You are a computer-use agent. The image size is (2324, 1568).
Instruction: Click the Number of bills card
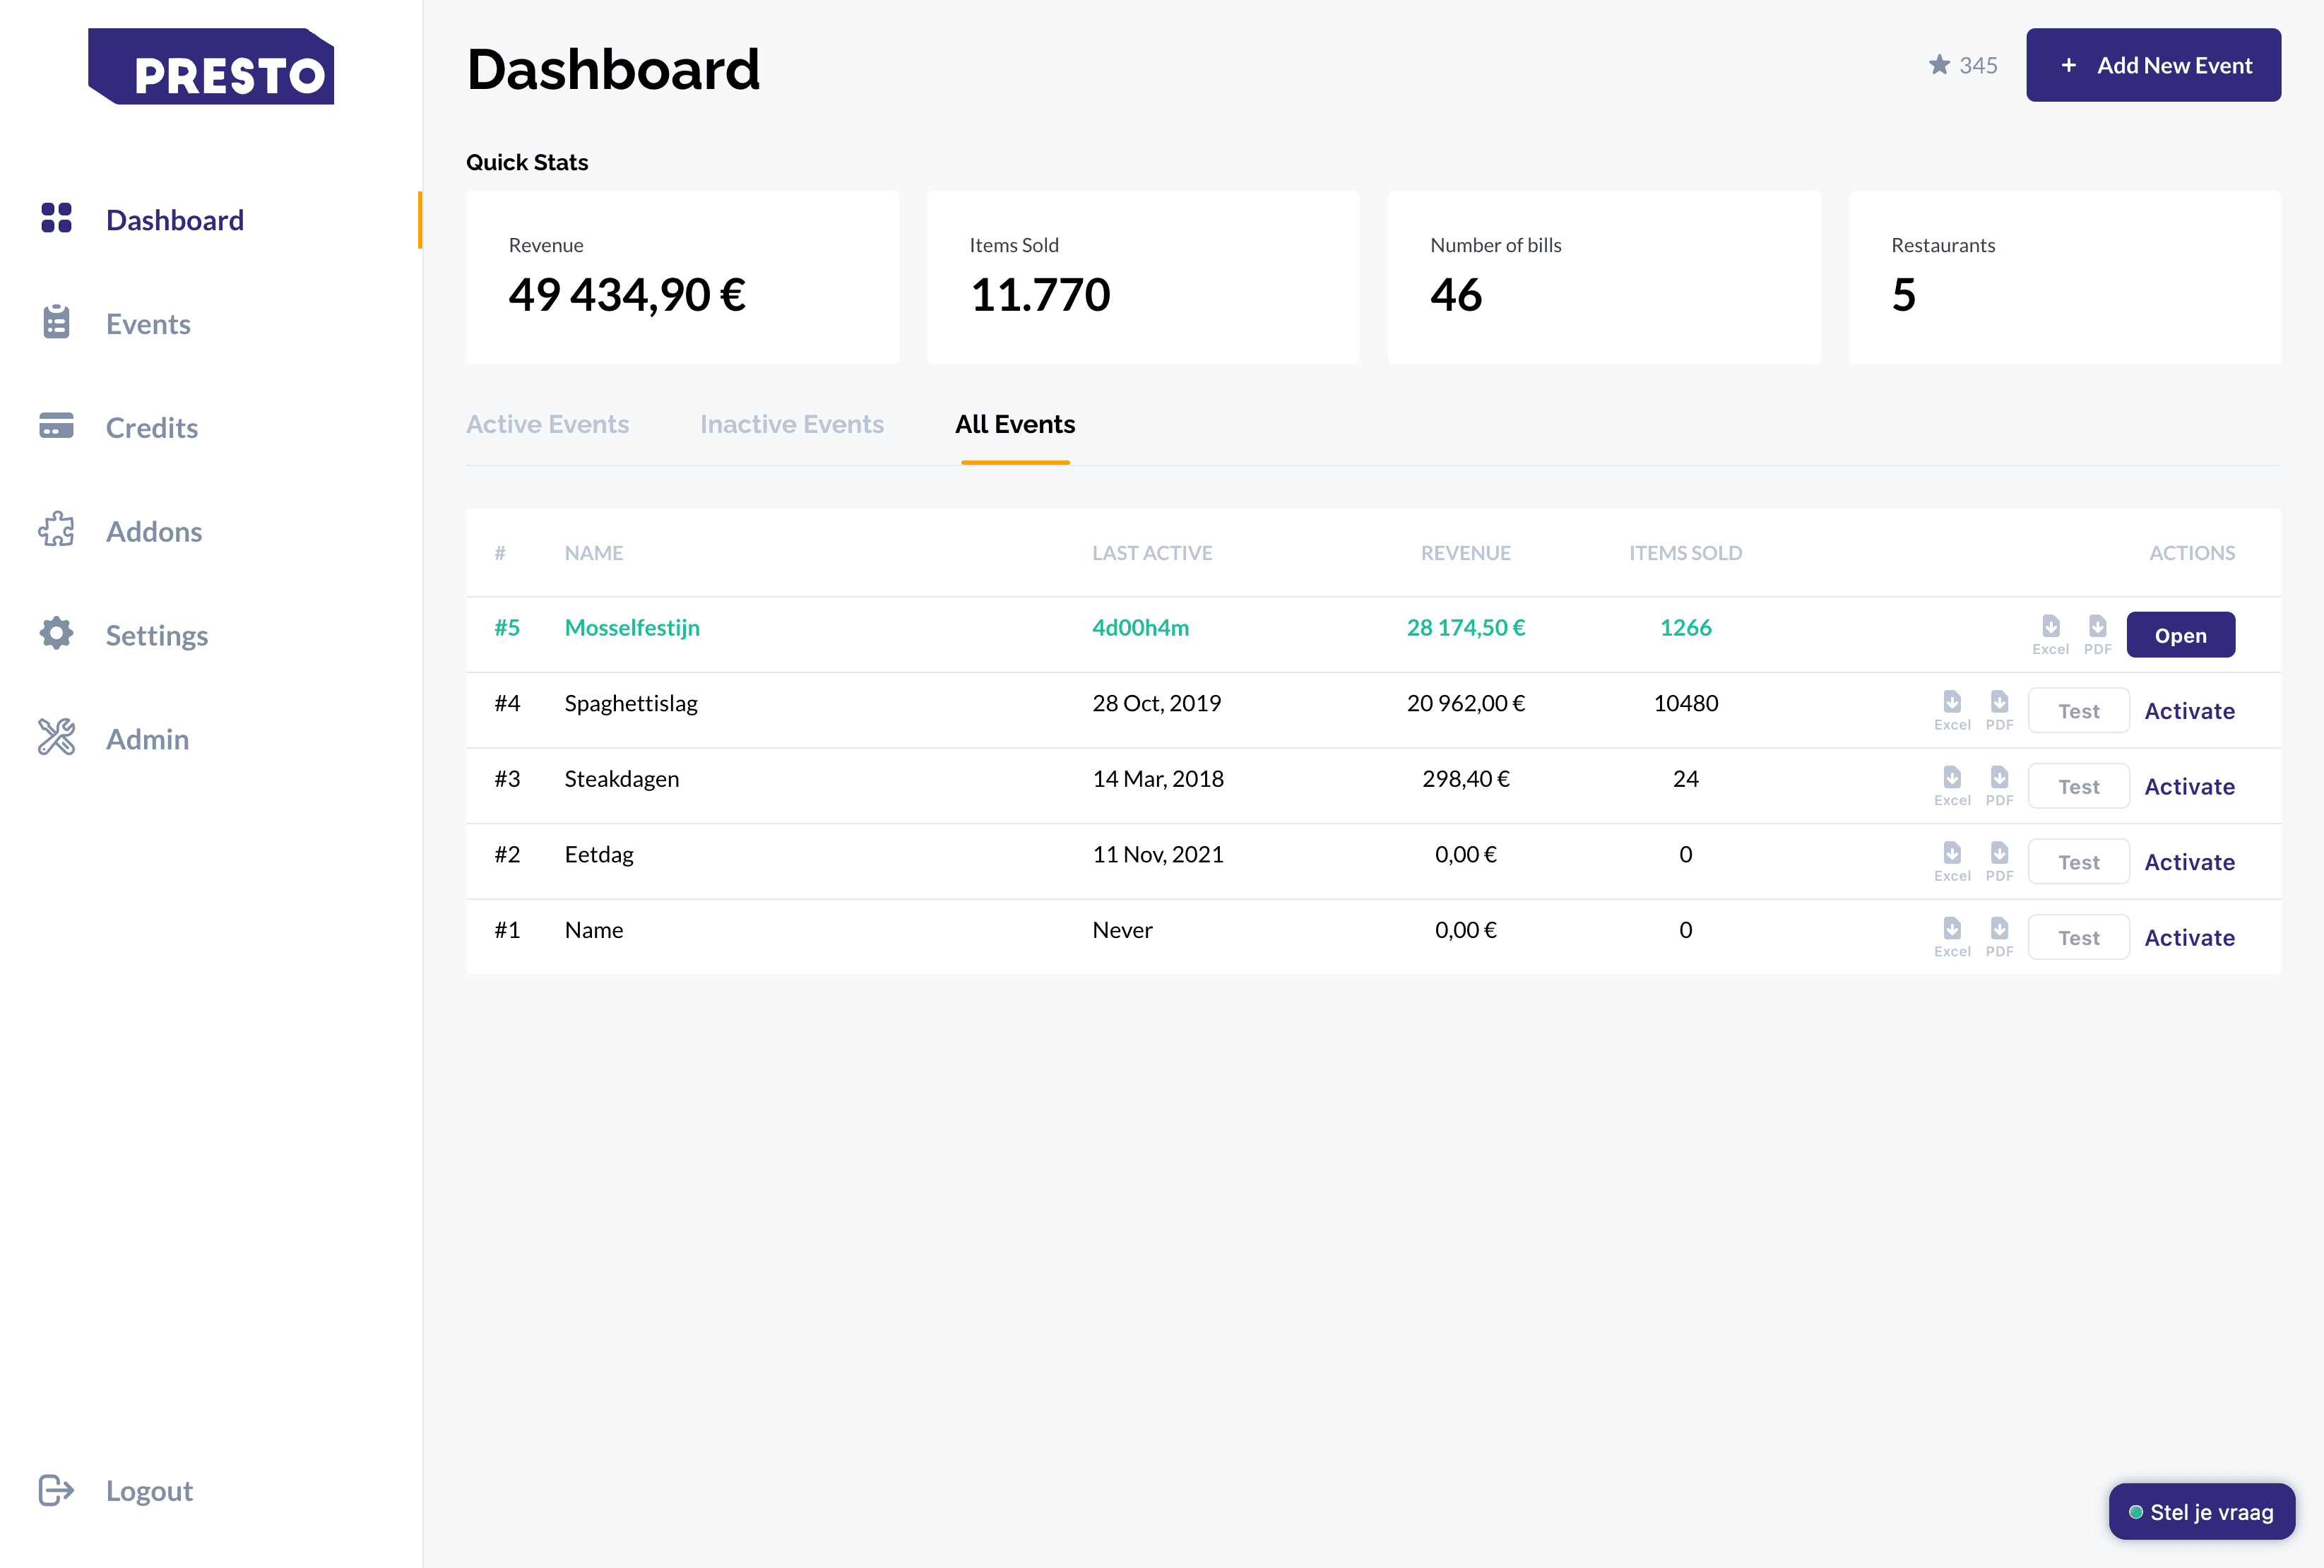[x=1604, y=278]
